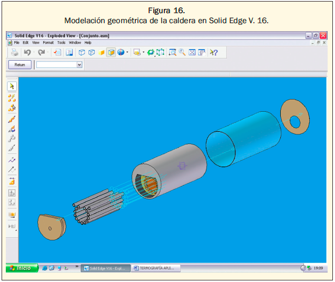Toggle the solid yellow shaded display mode
This screenshot has height=282, width=335.
[102, 52]
